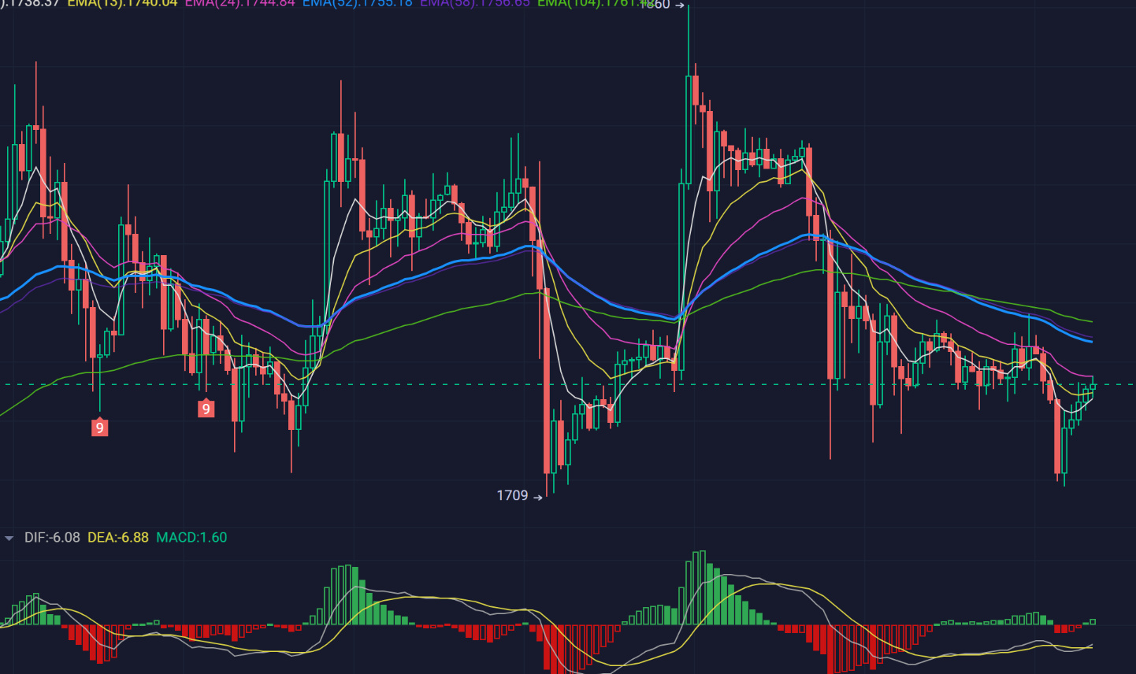The width and height of the screenshot is (1136, 674).
Task: Select the green EMA(104) legend label
Action: [596, 3]
